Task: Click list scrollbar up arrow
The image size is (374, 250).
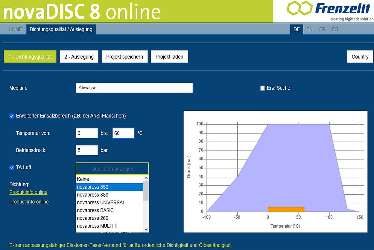Action: pyautogui.click(x=146, y=178)
